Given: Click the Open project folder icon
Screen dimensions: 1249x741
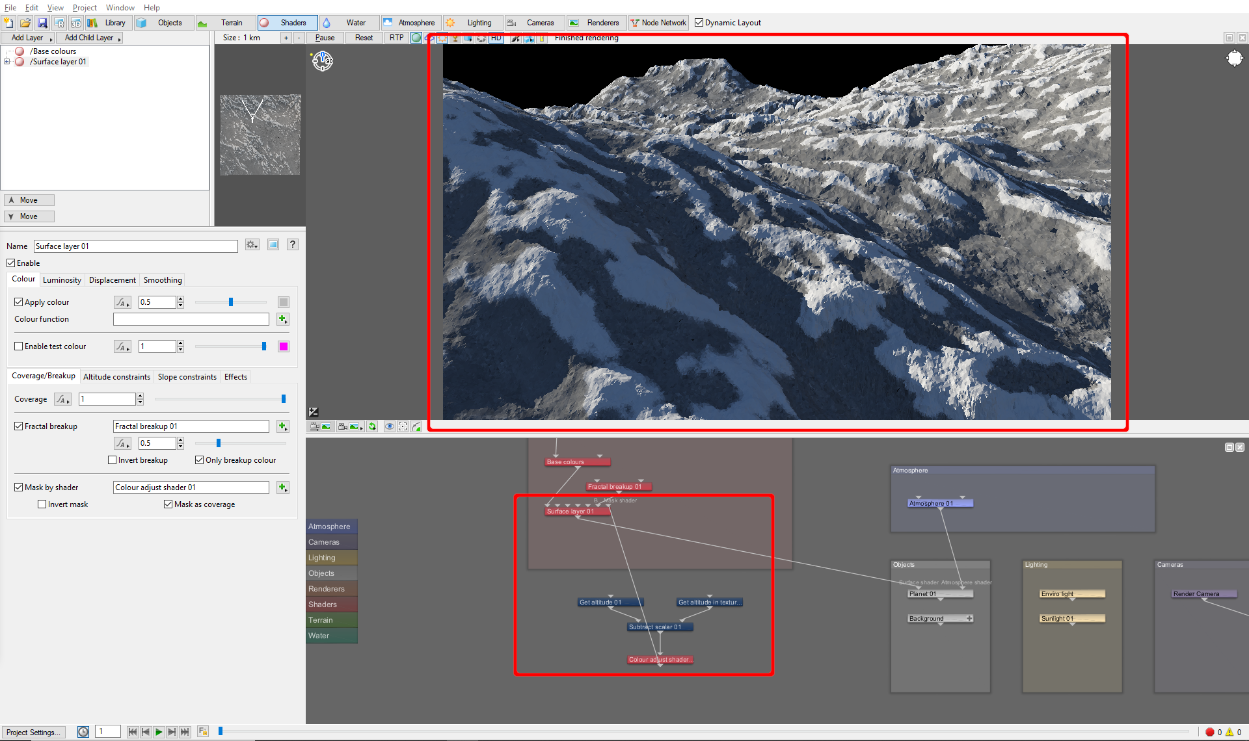Looking at the screenshot, I should pyautogui.click(x=25, y=23).
